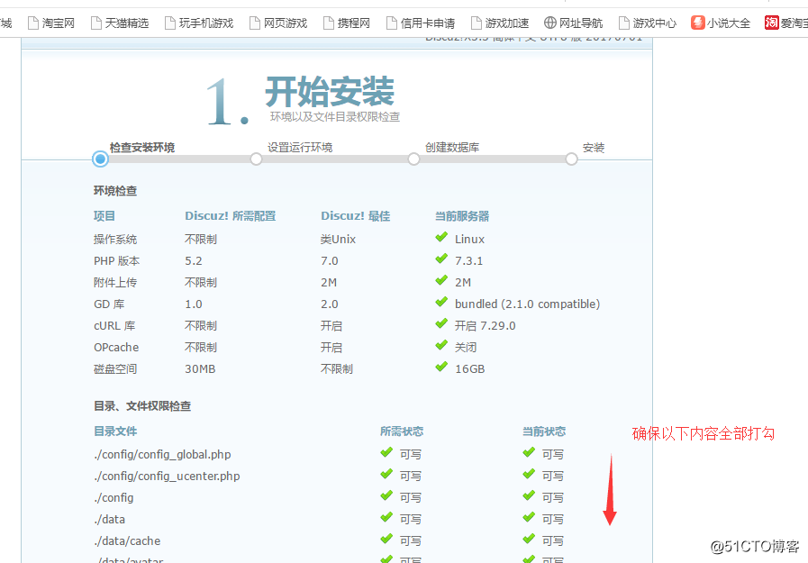
Task: Click the Discuz! 最佳 column header
Action: point(356,216)
